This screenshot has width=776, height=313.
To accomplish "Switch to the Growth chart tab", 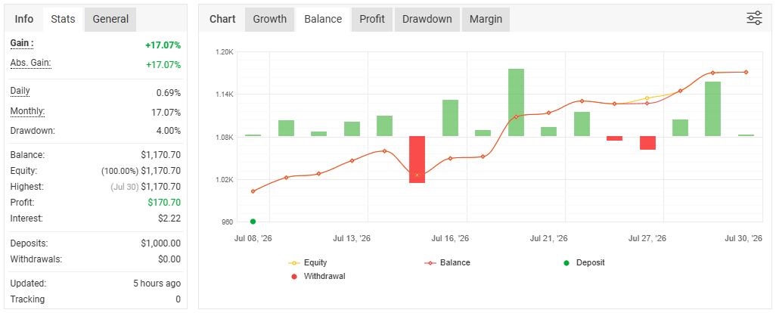I will pyautogui.click(x=270, y=20).
